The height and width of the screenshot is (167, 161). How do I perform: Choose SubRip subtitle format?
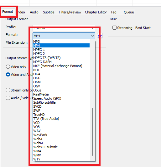(x=61, y=102)
